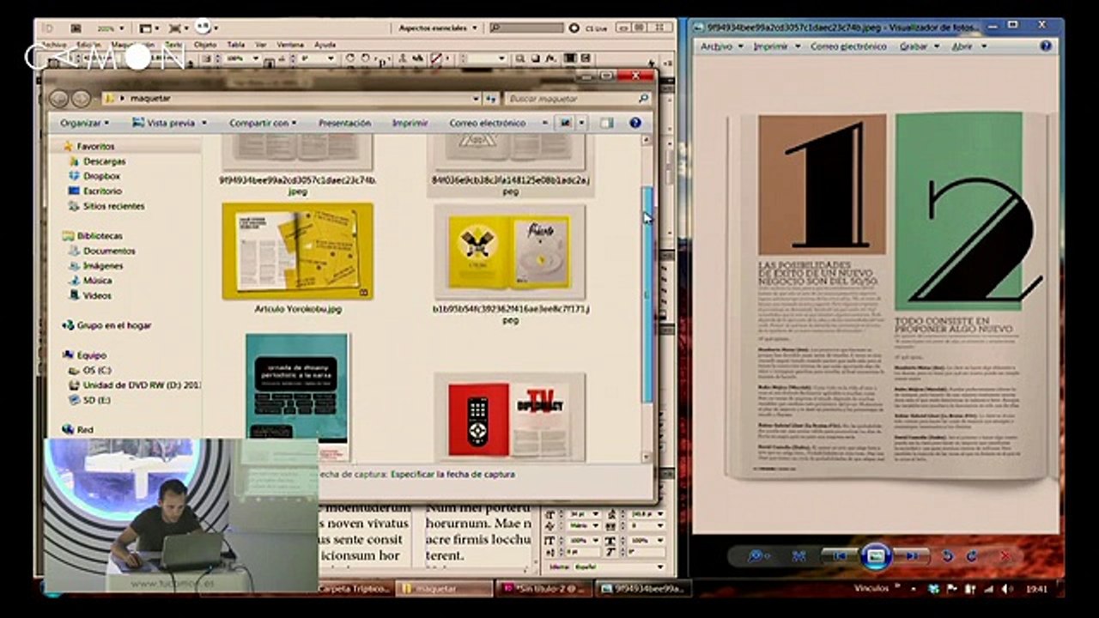The image size is (1099, 618).
Task: Show previous photo in Photo Viewer
Action: 840,555
